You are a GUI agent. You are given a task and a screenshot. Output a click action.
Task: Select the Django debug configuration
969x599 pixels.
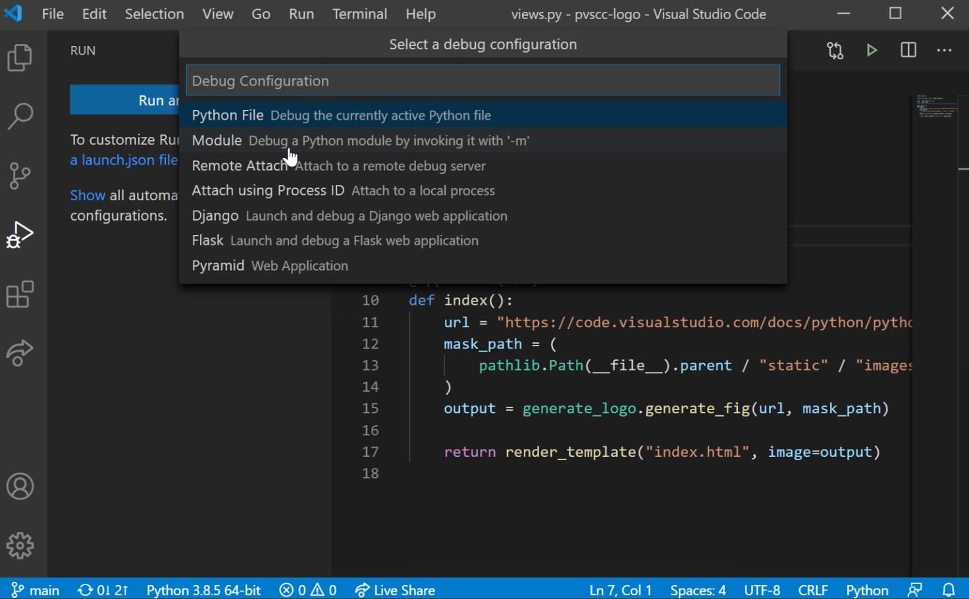pos(483,216)
